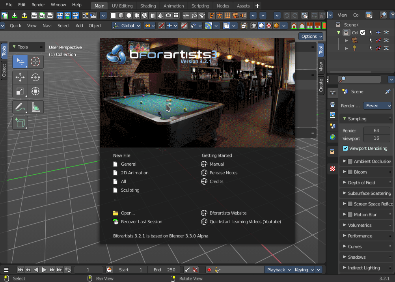395x282 pixels.
Task: Open the Keying dropdown in timeline
Action: point(304,270)
